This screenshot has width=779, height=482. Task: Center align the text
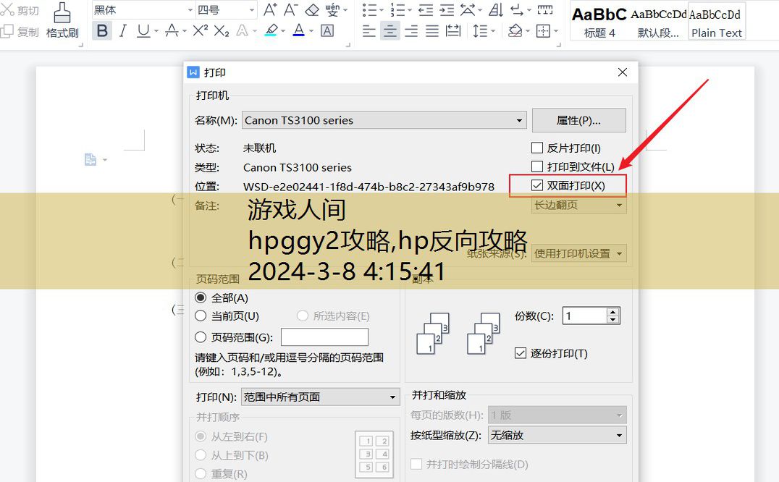click(390, 31)
